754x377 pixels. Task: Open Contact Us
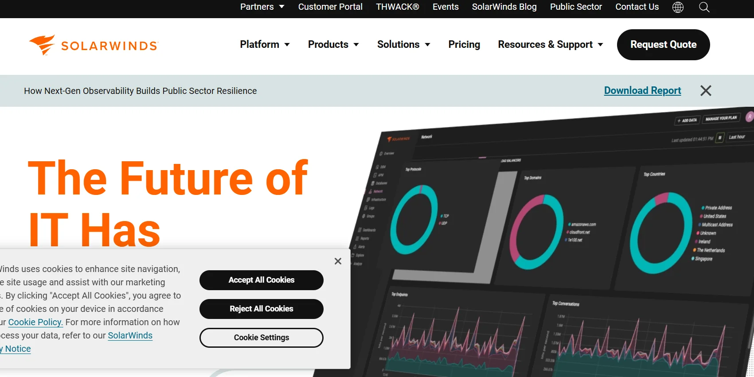(x=637, y=7)
